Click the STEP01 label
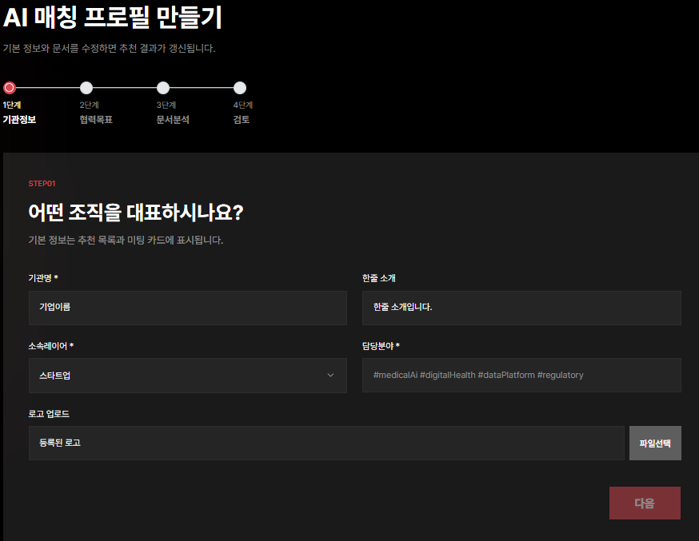The image size is (699, 541). click(42, 184)
